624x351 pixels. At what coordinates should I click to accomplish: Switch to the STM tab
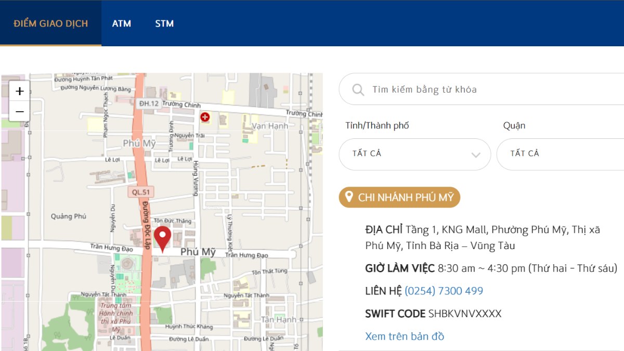(164, 23)
